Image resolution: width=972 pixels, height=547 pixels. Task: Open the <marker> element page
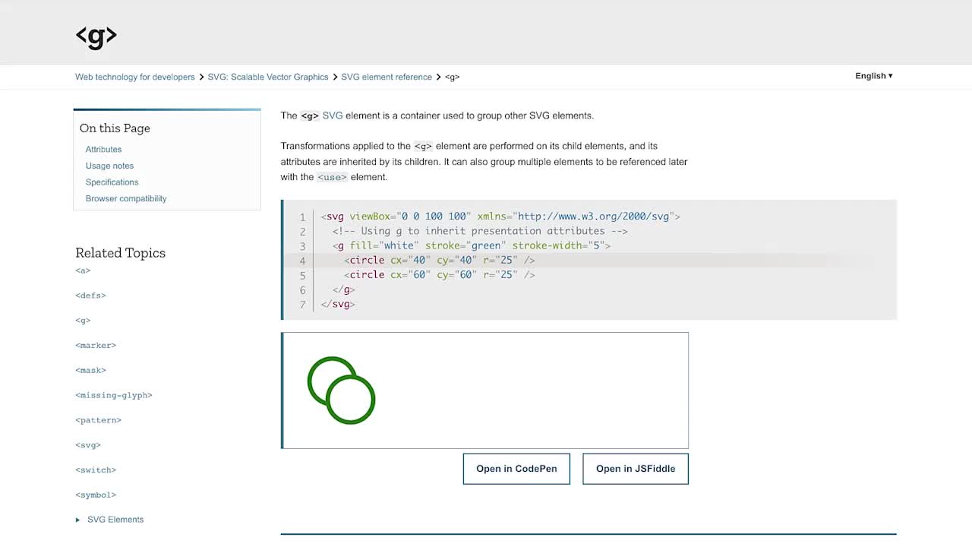click(95, 345)
